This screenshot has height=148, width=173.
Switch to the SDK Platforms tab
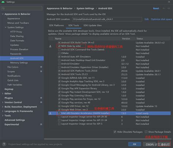pos(56,26)
